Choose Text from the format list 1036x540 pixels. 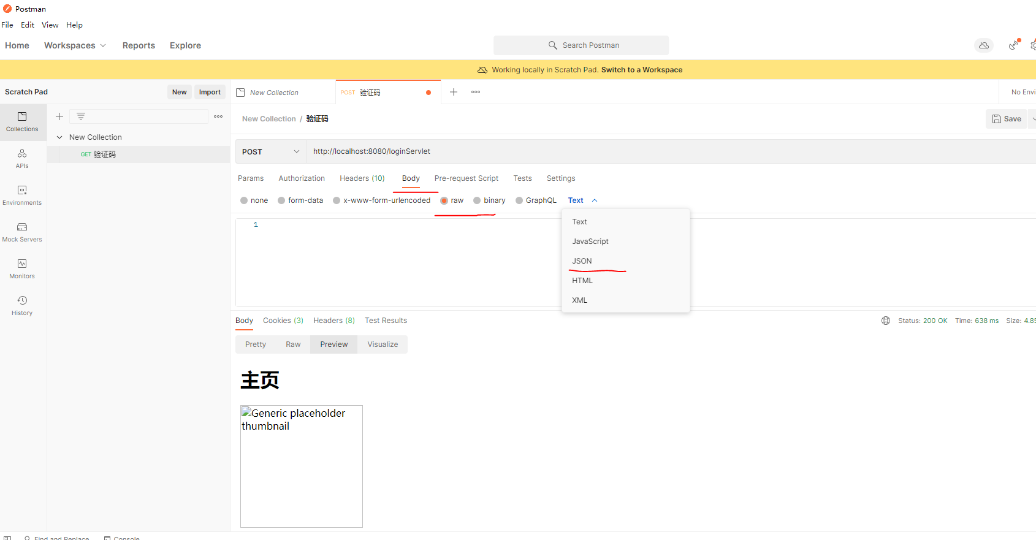click(626, 222)
